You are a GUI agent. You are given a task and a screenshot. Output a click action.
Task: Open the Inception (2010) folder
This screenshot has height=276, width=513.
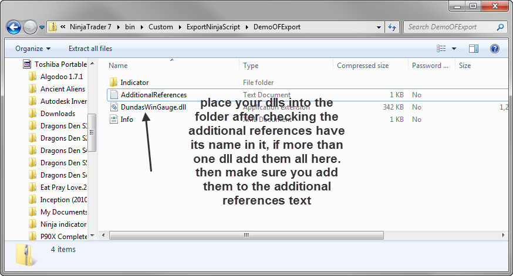[63, 200]
